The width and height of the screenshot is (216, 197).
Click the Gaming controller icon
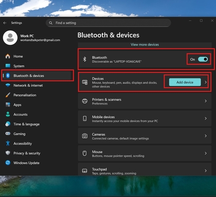coord(8,133)
